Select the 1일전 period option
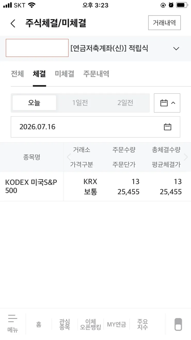The height and width of the screenshot is (340, 191). pos(80,103)
